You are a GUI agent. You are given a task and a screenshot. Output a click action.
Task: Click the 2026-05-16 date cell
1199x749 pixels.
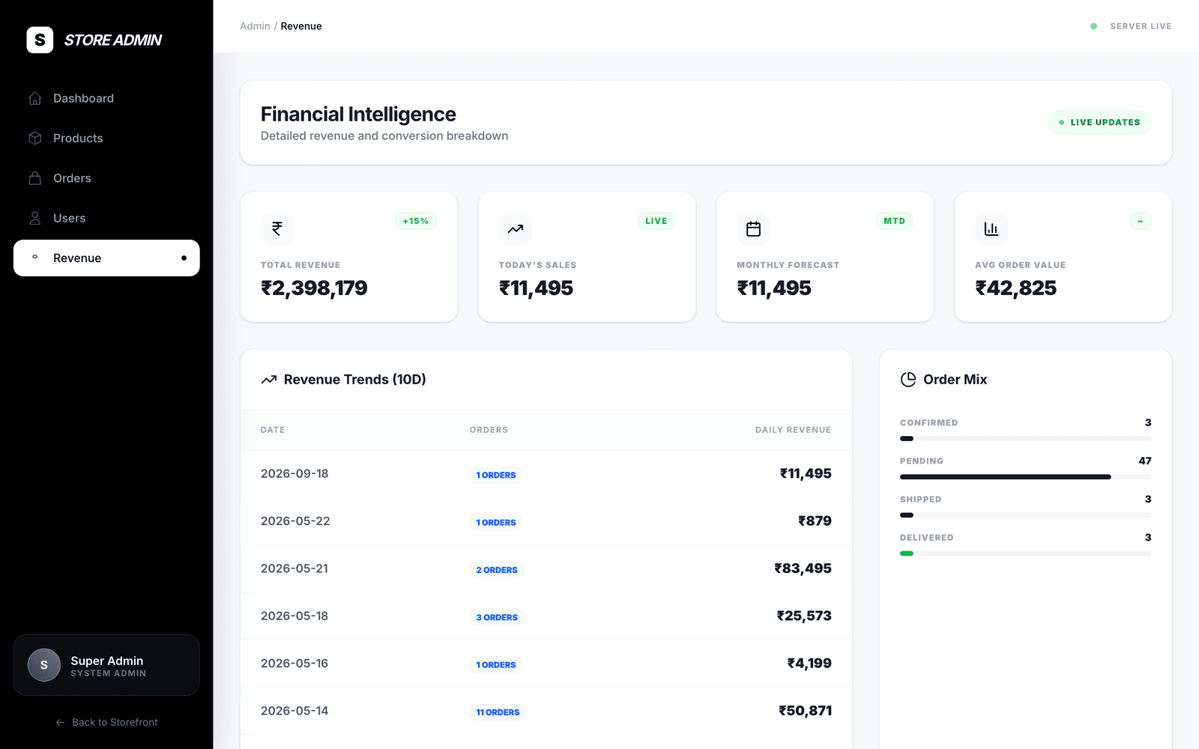(x=295, y=664)
